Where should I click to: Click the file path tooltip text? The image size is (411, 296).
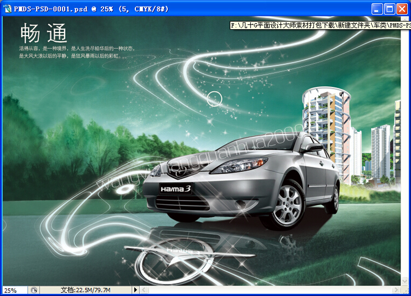pyautogui.click(x=321, y=25)
